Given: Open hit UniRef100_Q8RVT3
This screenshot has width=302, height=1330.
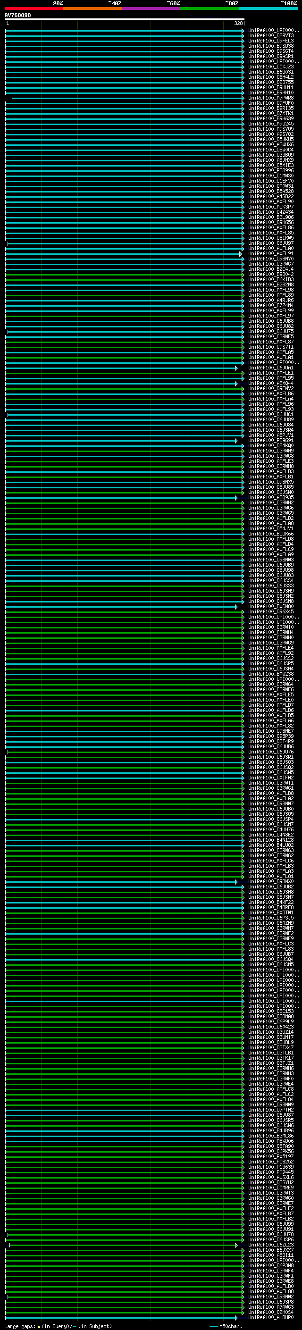Looking at the screenshot, I should [271, 36].
